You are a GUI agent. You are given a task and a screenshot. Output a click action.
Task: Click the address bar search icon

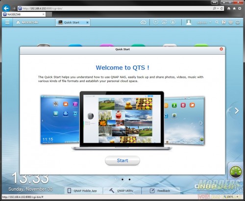point(215,8)
